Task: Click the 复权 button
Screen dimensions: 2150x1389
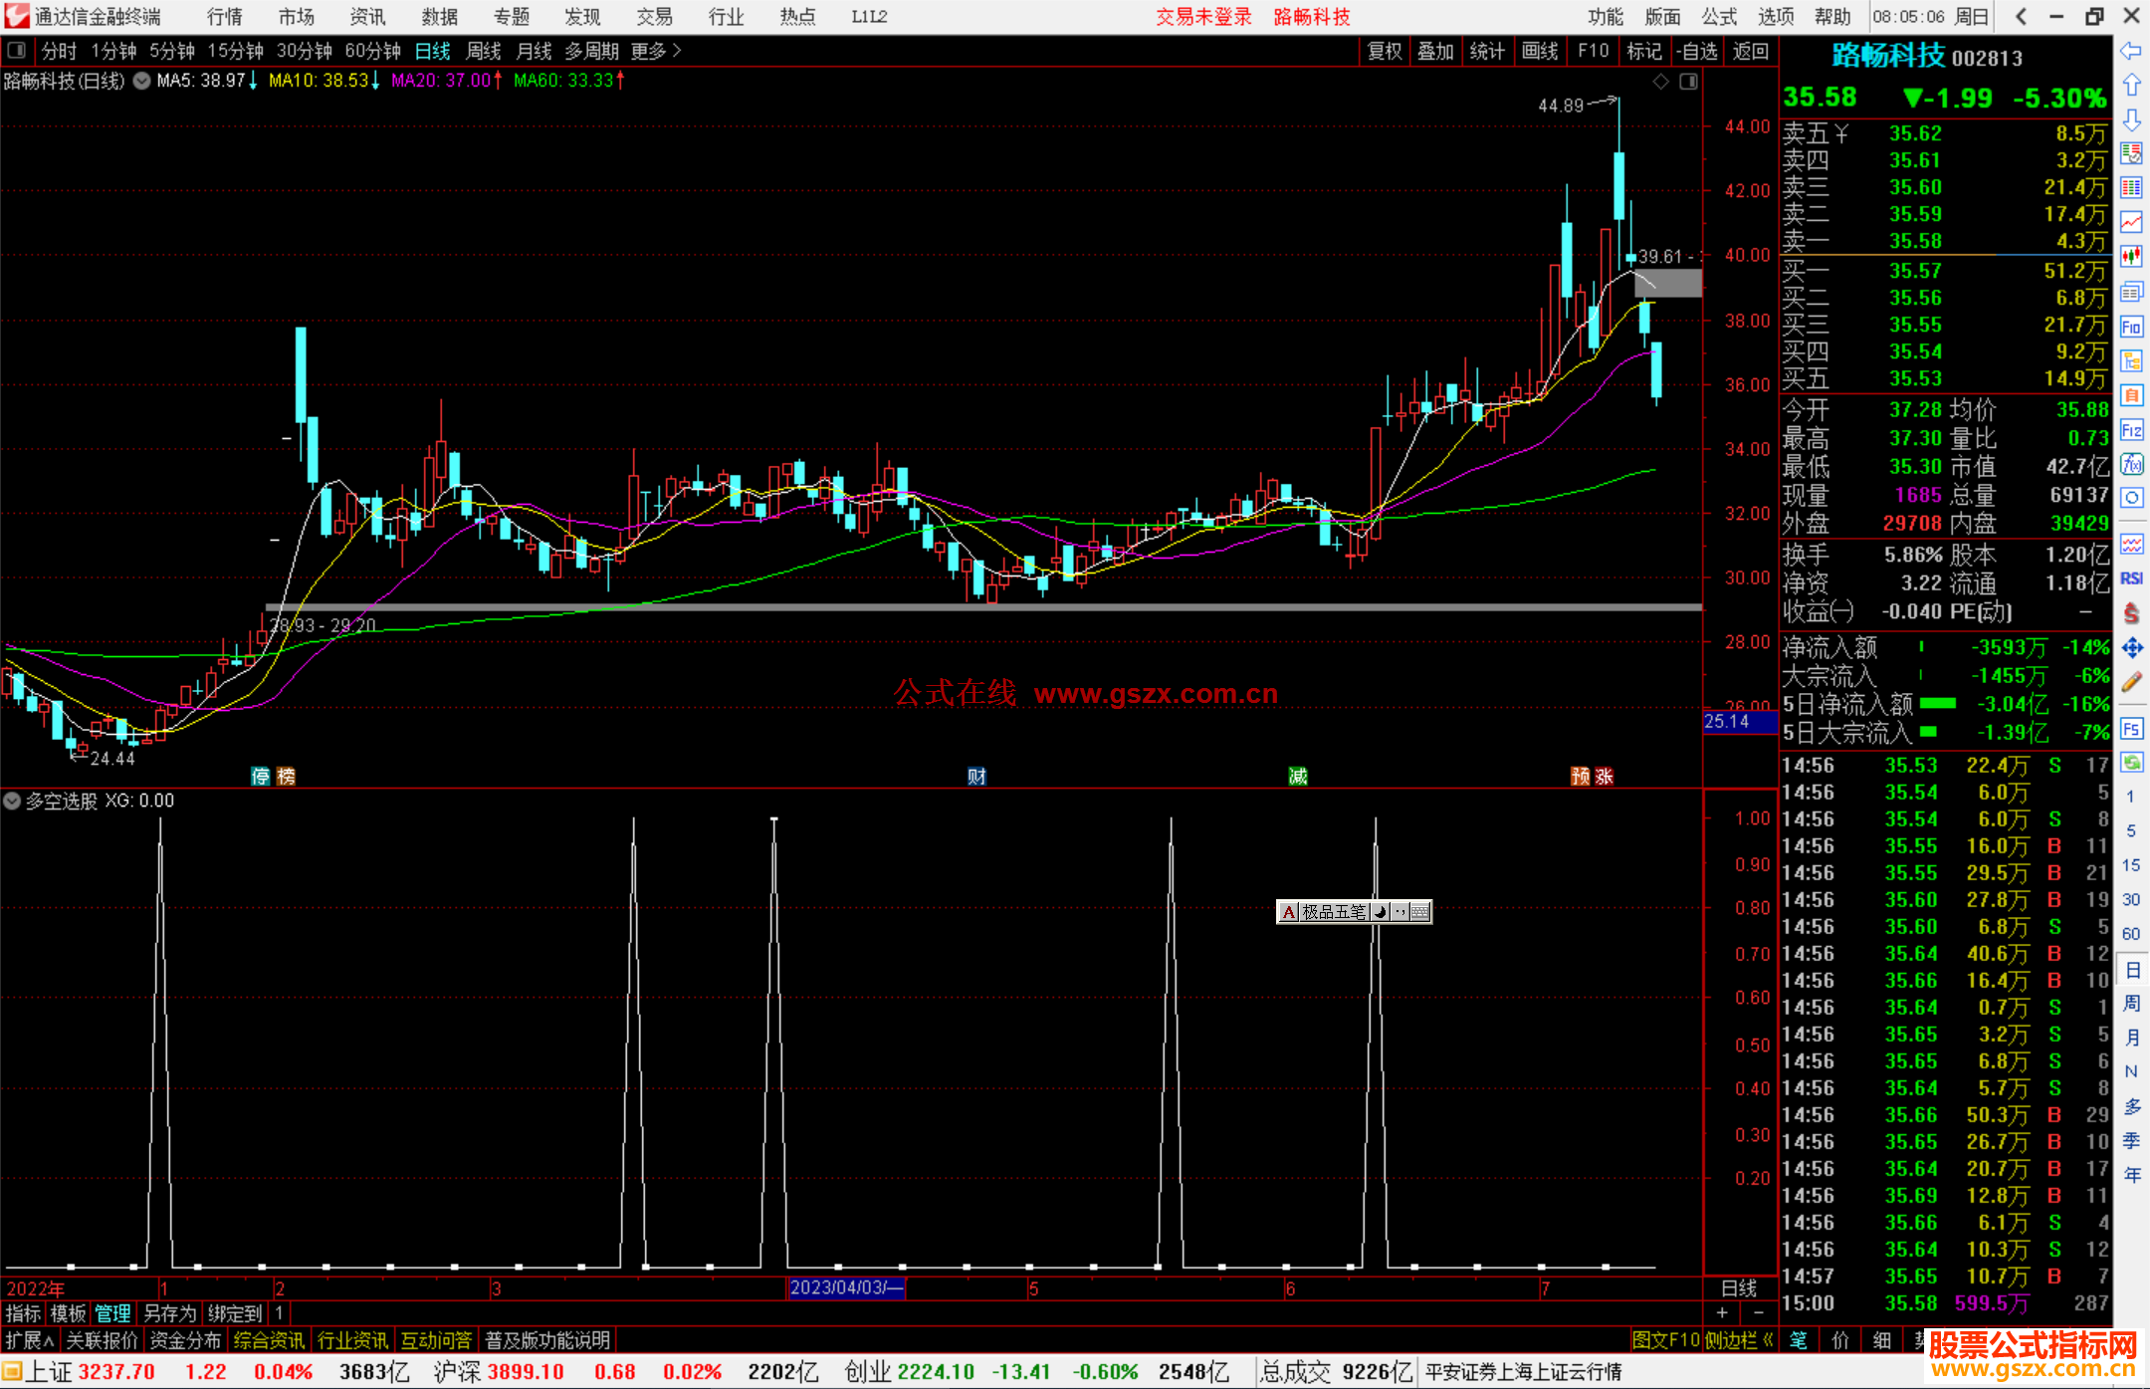Action: tap(1385, 51)
